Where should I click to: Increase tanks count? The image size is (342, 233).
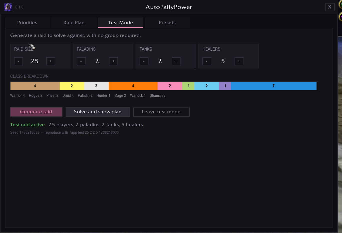point(176,61)
